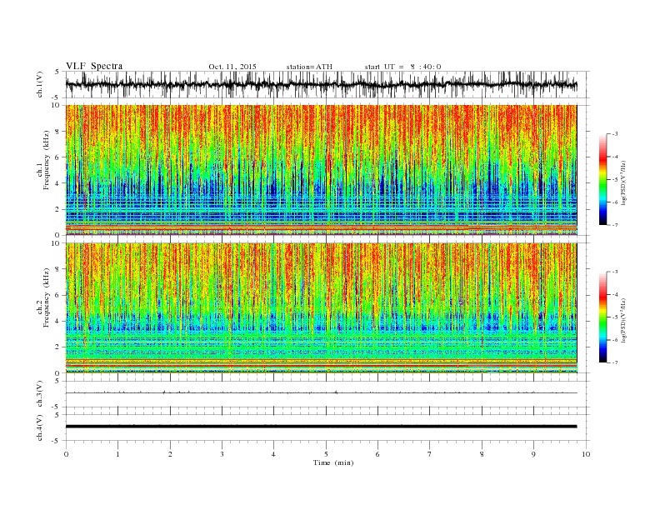This screenshot has width=660, height=510.
Task: Click the ch.1(V) waveform axis label
Action: point(40,84)
